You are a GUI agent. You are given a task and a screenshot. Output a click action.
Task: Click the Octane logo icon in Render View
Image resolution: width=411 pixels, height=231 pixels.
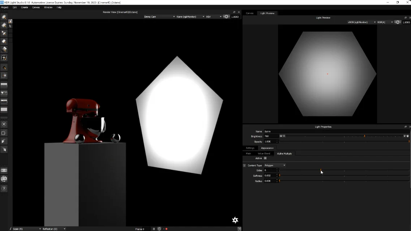235,220
